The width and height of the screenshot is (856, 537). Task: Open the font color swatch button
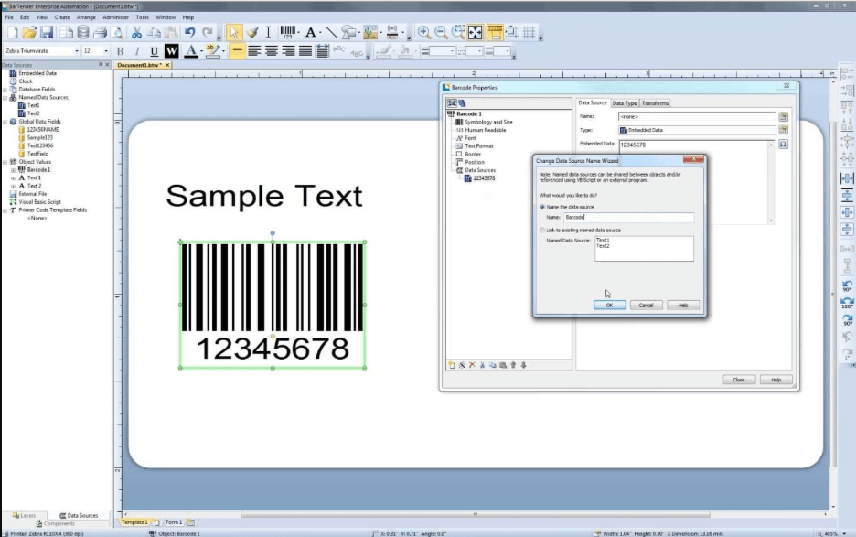pyautogui.click(x=194, y=51)
